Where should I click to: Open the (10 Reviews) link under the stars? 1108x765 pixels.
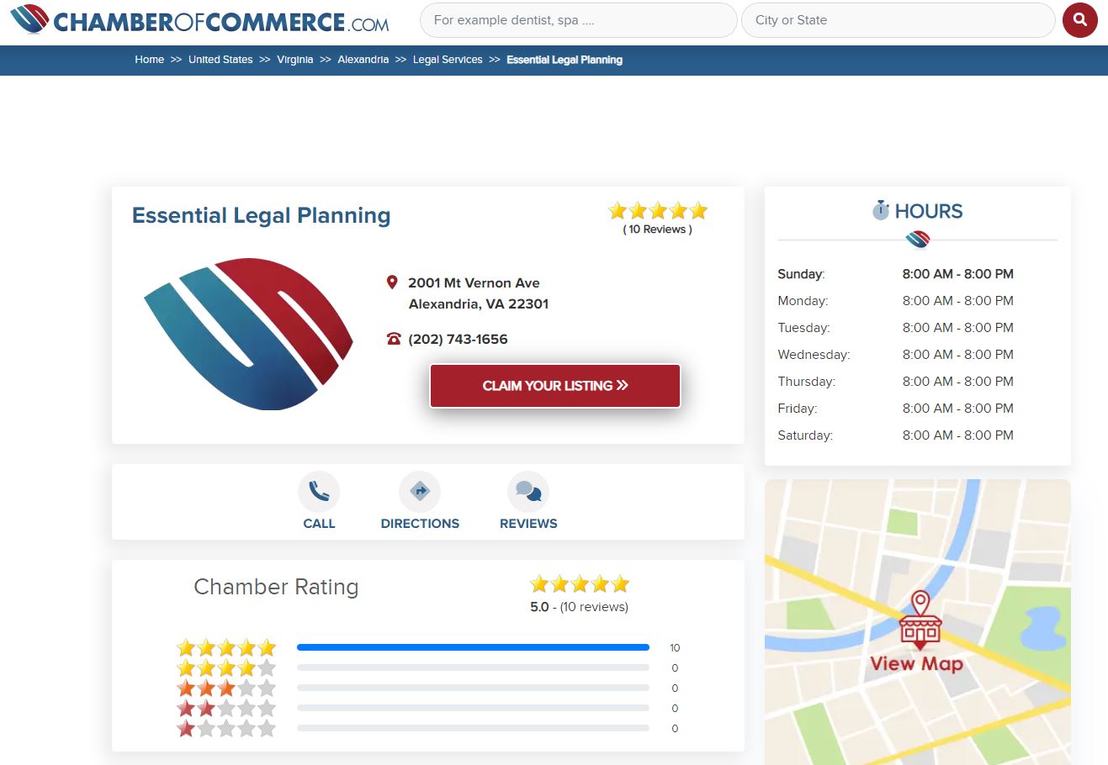656,229
